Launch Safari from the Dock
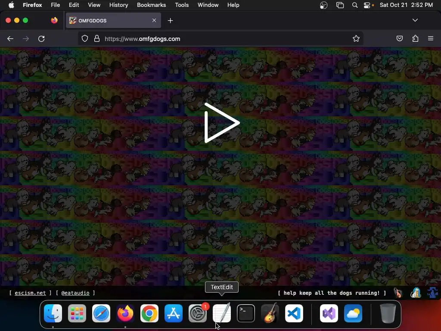Image resolution: width=441 pixels, height=331 pixels. point(101,313)
